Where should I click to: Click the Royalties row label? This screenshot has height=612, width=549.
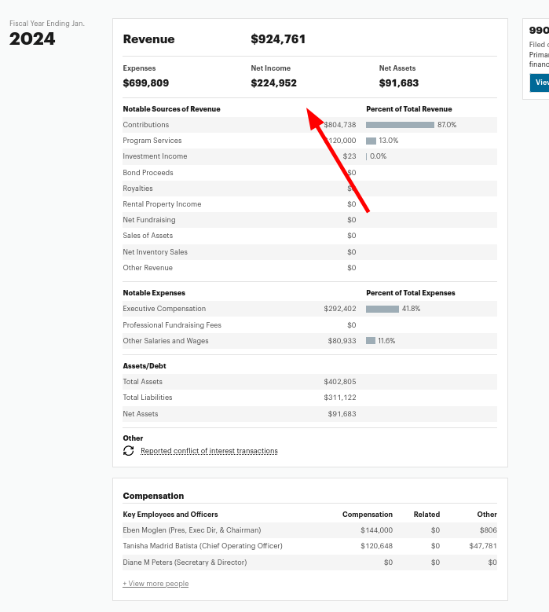coord(137,189)
